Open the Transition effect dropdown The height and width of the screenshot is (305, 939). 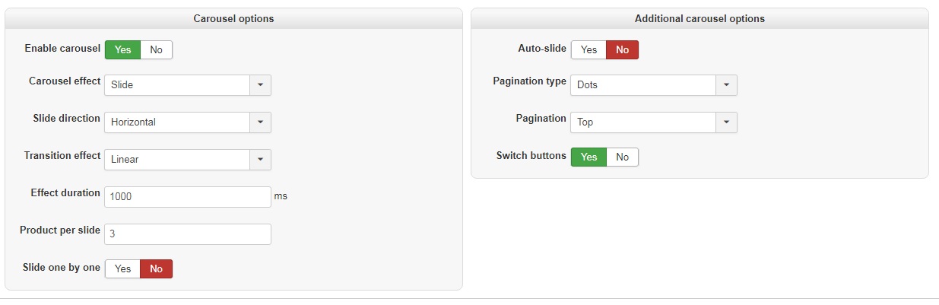pyautogui.click(x=177, y=160)
